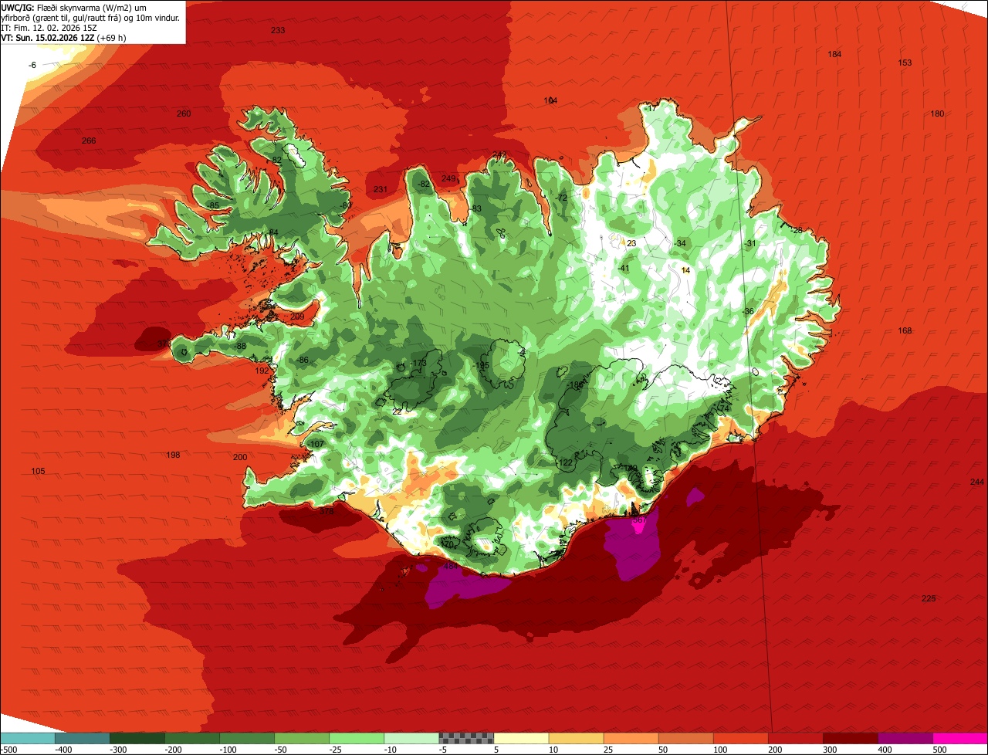Click the yellow-highlighted value 14
Screen dimensions: 988x755
point(685,270)
